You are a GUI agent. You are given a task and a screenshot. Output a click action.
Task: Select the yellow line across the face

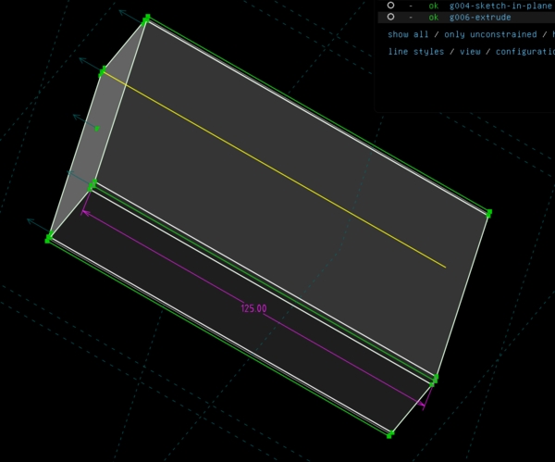pyautogui.click(x=275, y=169)
